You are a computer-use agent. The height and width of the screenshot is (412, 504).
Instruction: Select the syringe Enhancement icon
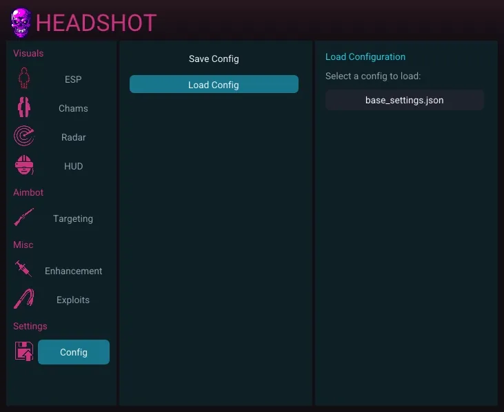pos(24,271)
